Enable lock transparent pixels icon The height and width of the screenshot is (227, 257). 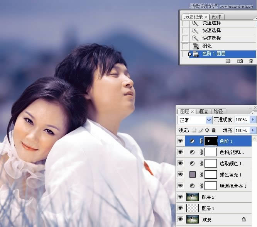tap(194, 130)
